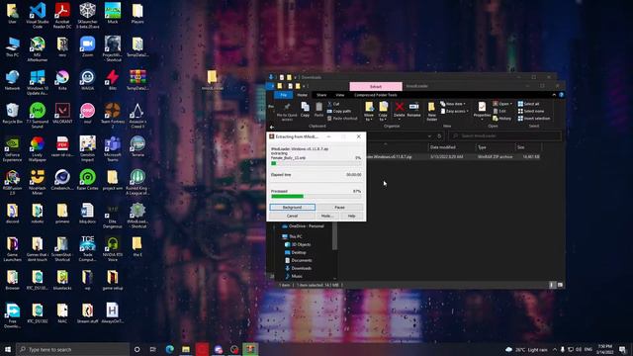Click History in the Open group
Image resolution: width=633 pixels, height=356 pixels.
pos(501,119)
